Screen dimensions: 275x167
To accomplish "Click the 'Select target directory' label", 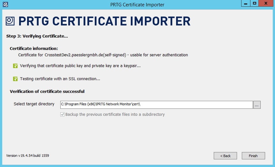I will coord(34,104).
